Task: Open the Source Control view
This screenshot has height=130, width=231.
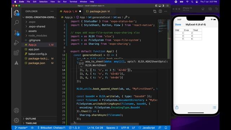Action: [x=16, y=33]
